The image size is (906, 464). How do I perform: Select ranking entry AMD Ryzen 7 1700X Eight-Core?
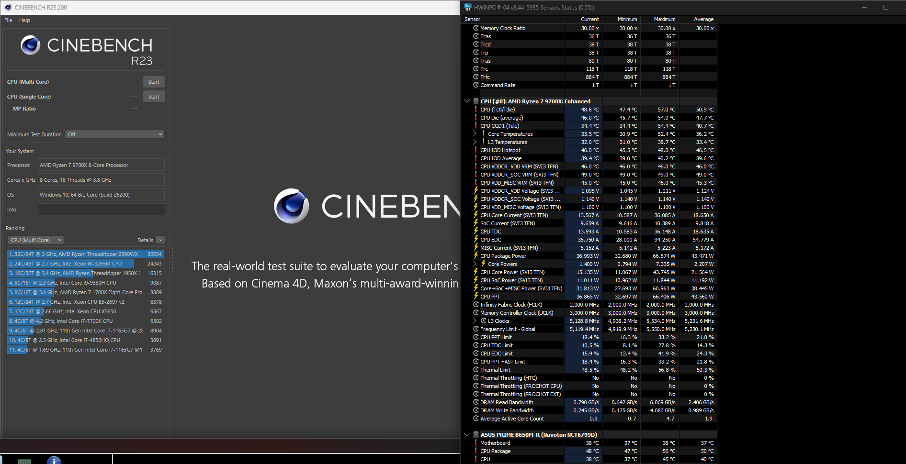tap(86, 292)
